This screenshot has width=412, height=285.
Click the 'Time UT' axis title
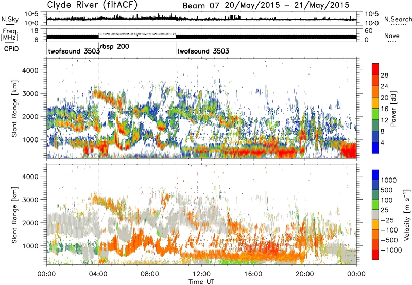tap(201, 282)
